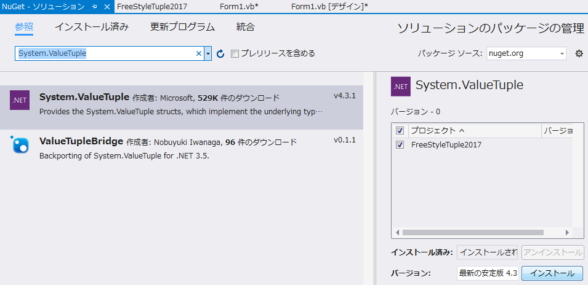Click the horizontal scrollbar's right arrow
588x285 pixels.
tap(568, 232)
